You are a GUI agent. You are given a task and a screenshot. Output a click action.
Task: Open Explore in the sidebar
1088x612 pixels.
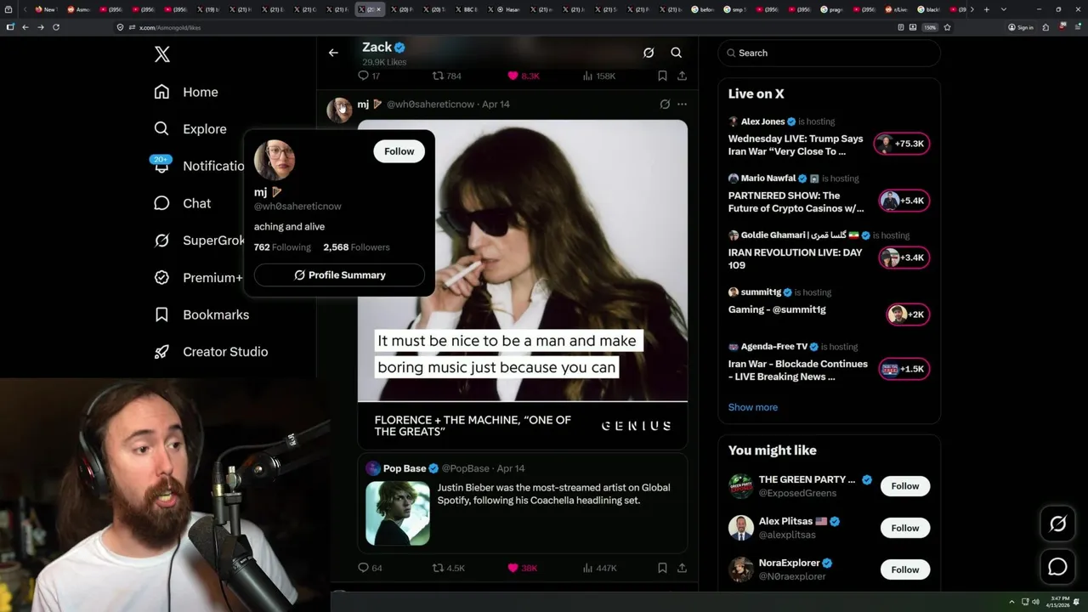(x=190, y=129)
